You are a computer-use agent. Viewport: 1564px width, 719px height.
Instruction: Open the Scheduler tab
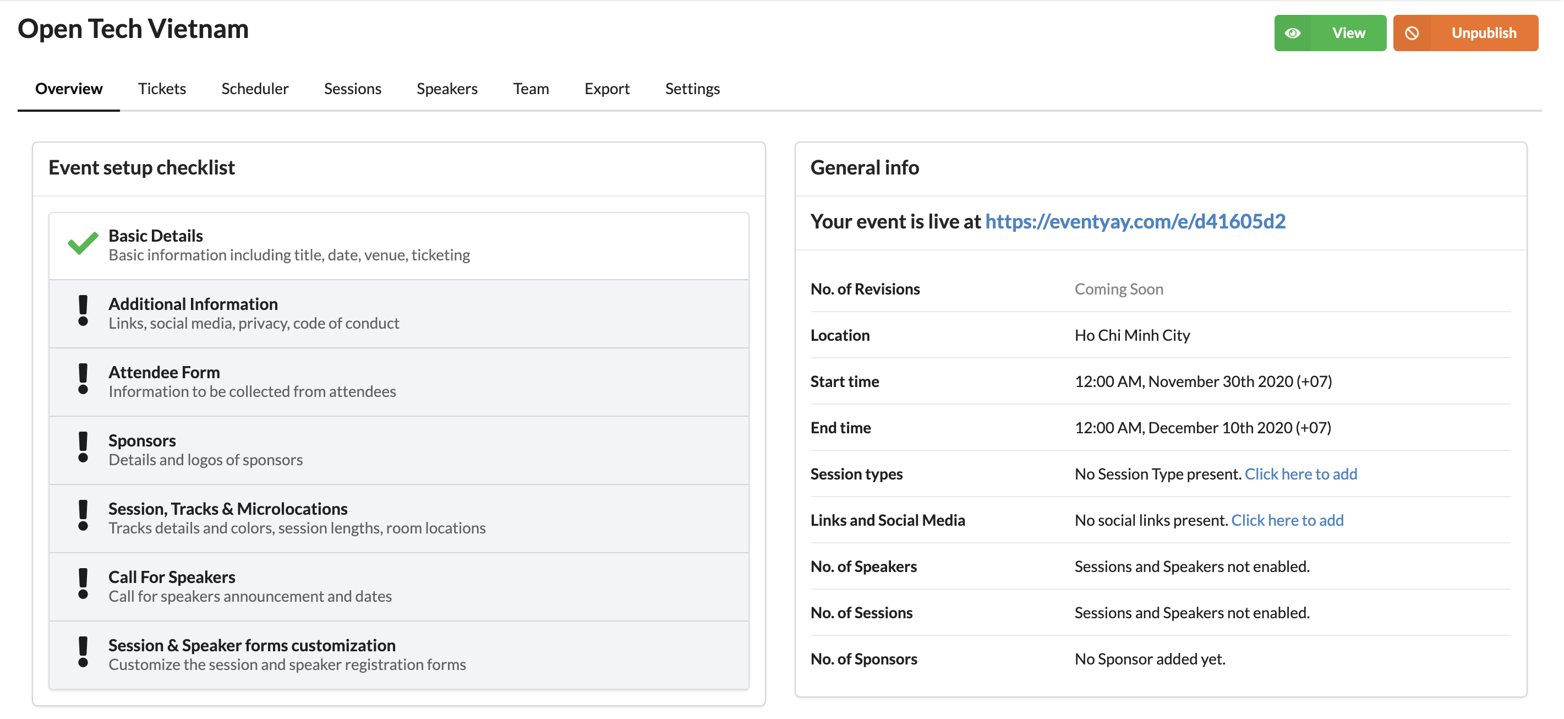[x=255, y=89]
